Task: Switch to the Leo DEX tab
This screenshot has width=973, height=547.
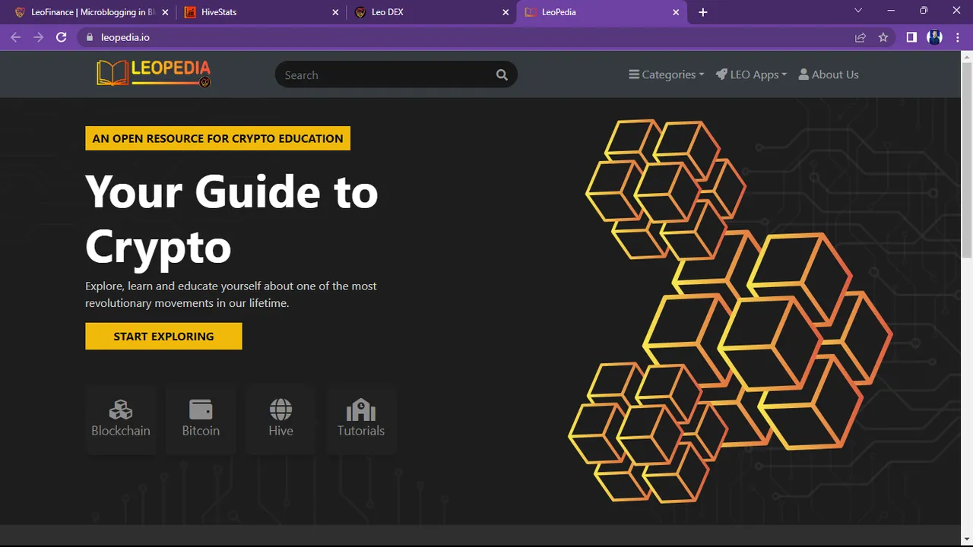Action: pos(432,12)
